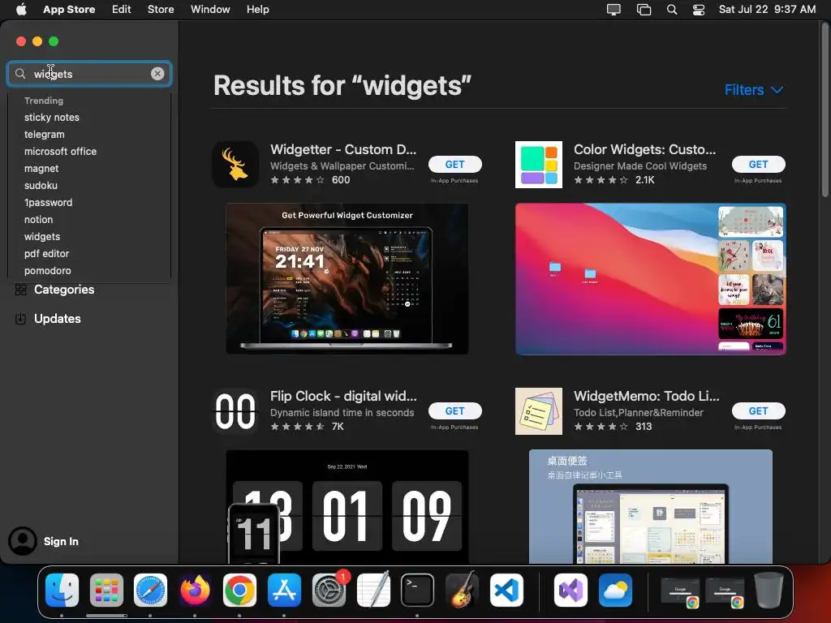Open Spotlight search in the menu bar

tap(672, 10)
